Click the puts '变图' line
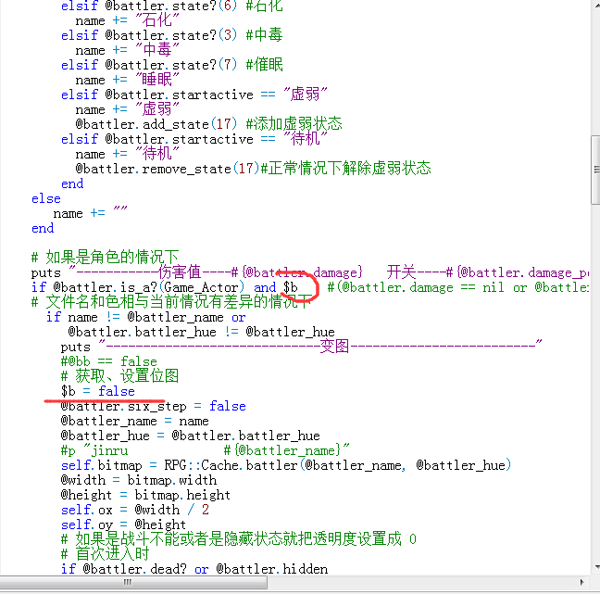The width and height of the screenshot is (600, 594). (301, 347)
